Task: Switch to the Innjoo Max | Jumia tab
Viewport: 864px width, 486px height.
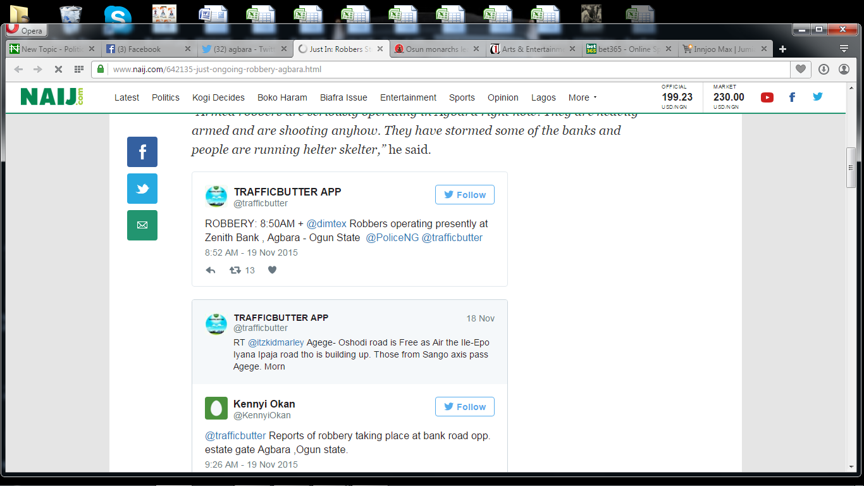Action: pyautogui.click(x=725, y=49)
